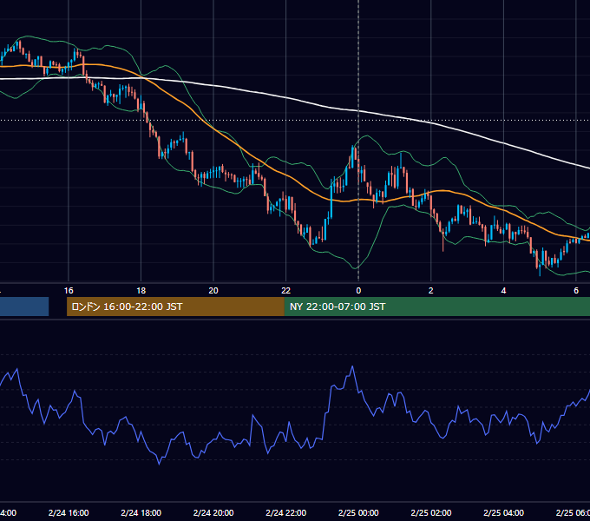Click the 2/25 02:00 time label
This screenshot has height=521, width=590.
(x=431, y=512)
